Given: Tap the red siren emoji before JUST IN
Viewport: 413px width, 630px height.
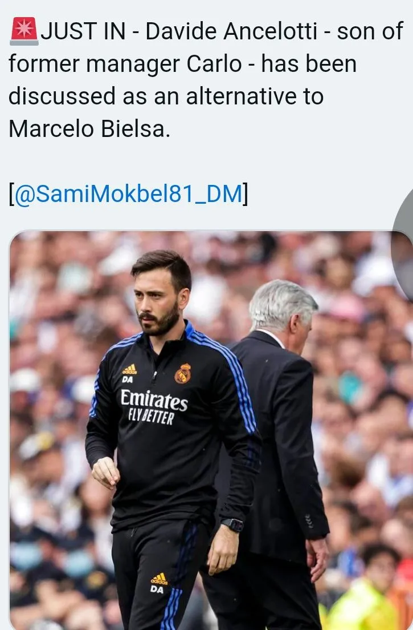Looking at the screenshot, I should [24, 31].
